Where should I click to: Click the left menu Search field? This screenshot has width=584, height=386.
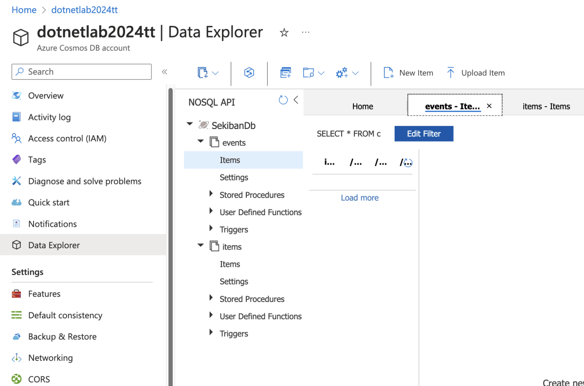pos(82,72)
